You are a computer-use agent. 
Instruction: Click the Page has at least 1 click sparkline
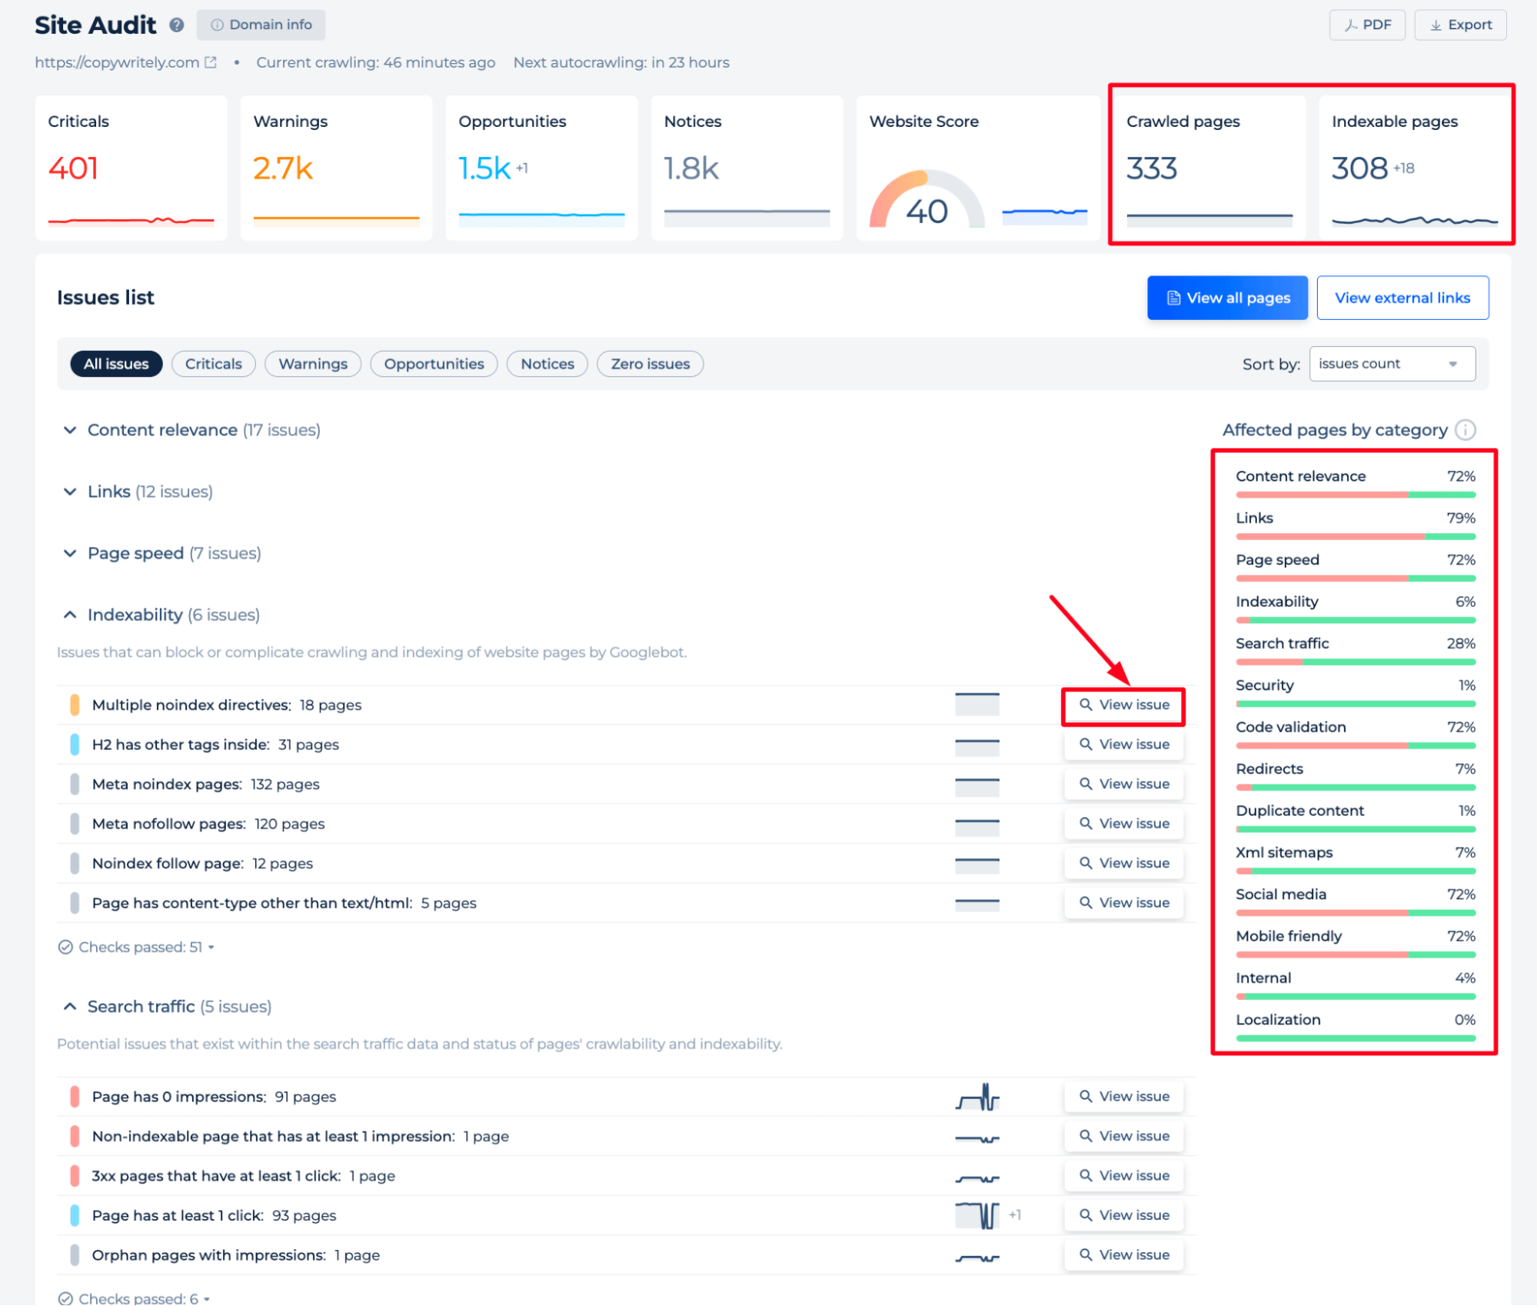[x=977, y=1216]
